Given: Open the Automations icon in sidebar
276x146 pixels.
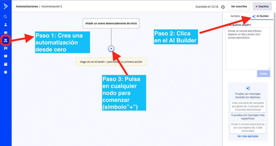Looking at the screenshot, I should tap(6, 41).
